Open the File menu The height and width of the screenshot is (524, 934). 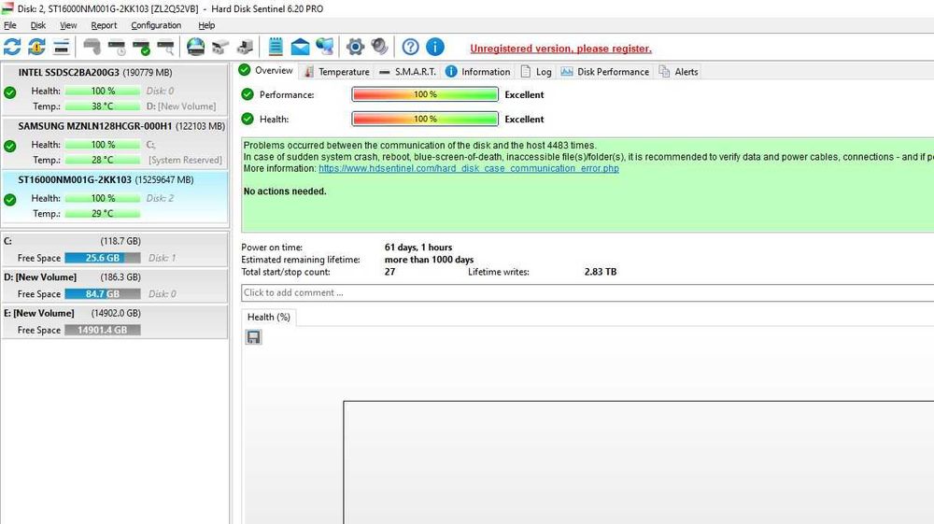pyautogui.click(x=10, y=25)
